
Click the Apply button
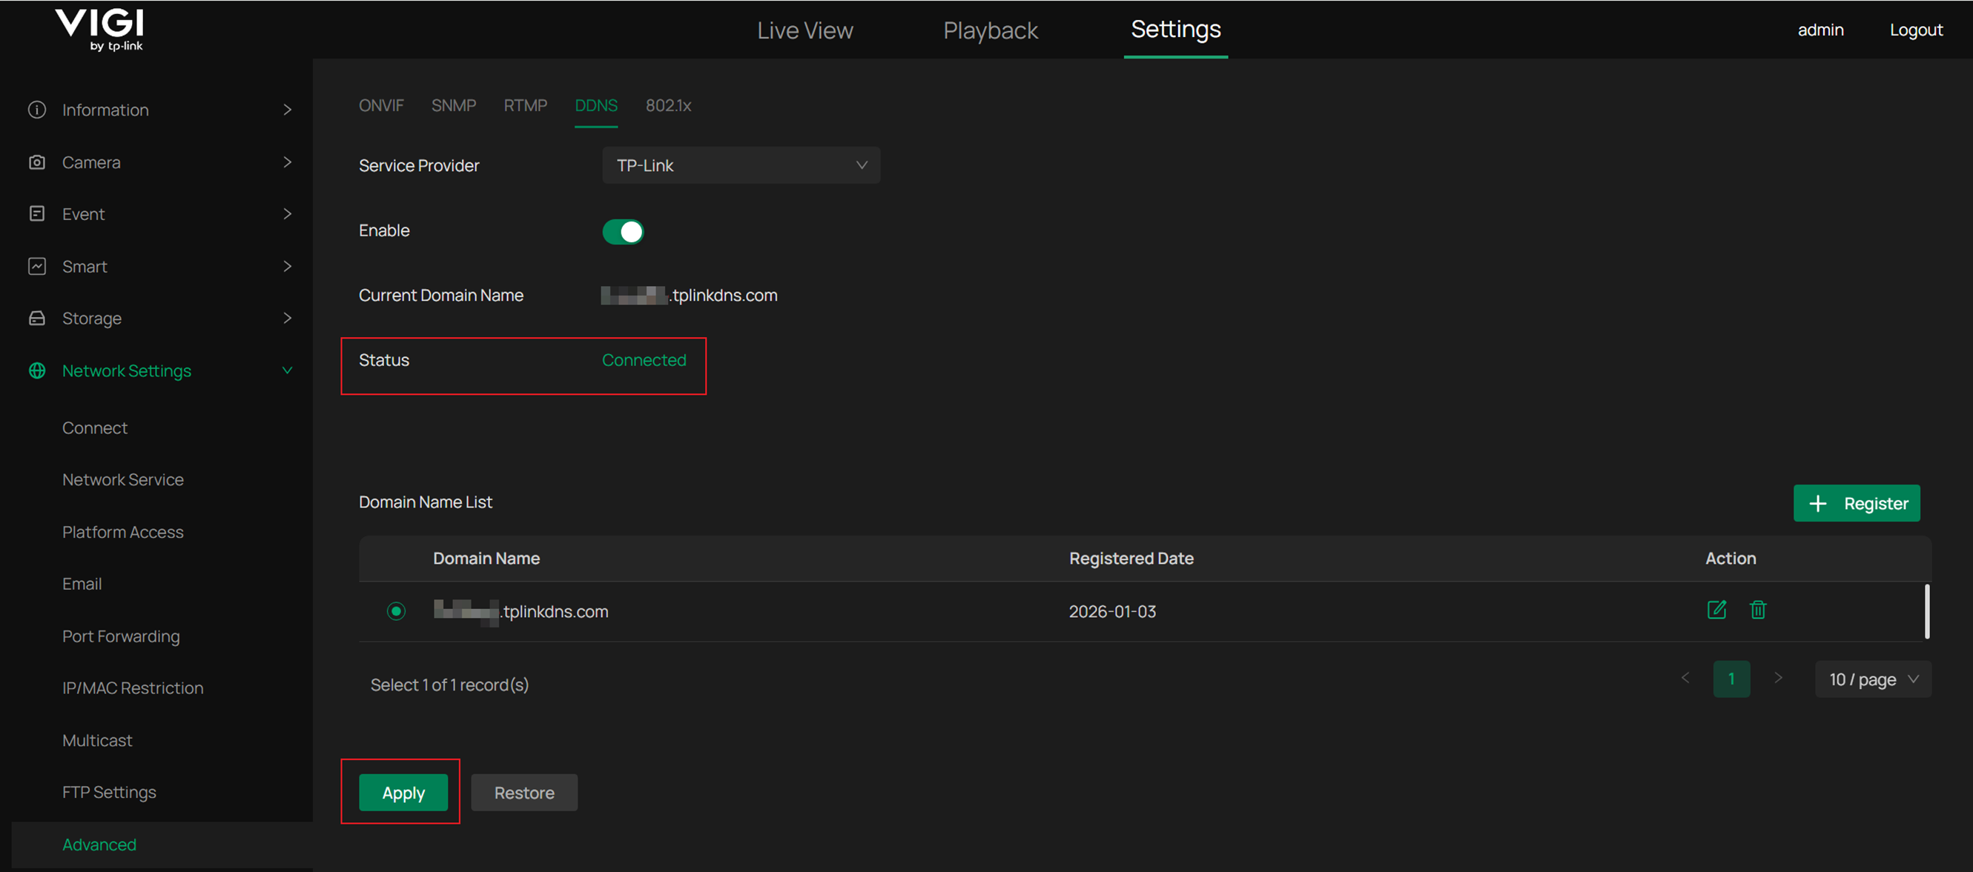point(402,793)
